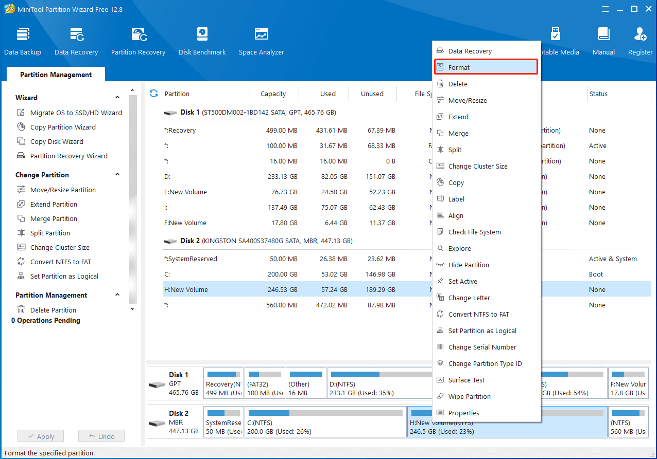Select Delete in the context menu
Image resolution: width=657 pixels, height=459 pixels.
(x=486, y=84)
